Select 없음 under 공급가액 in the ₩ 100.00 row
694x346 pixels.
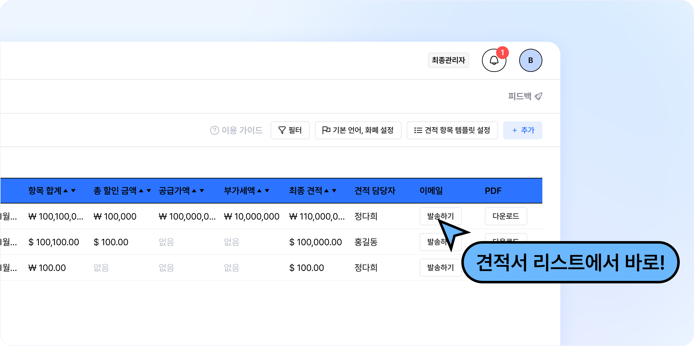click(x=166, y=268)
